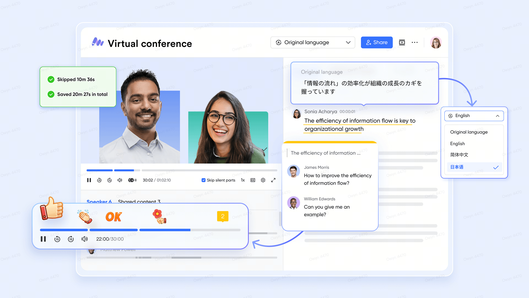Click James Morris's avatar in the comments
The width and height of the screenshot is (529, 298).
pyautogui.click(x=293, y=171)
